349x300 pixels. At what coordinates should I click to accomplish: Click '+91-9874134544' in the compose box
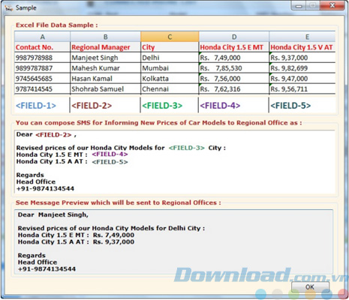(x=45, y=189)
